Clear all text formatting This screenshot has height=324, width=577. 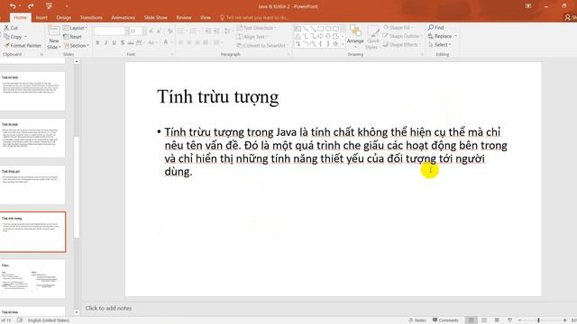(169, 31)
